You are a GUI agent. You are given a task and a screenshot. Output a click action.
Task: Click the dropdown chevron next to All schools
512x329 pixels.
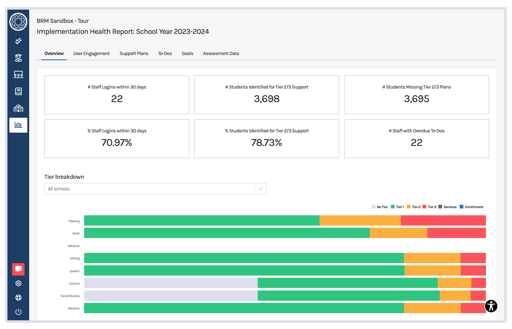[x=261, y=189]
